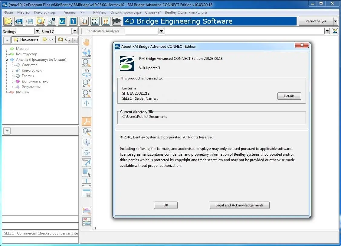This screenshot has height=246, width=341.
Task: Expand the Свойства tree node
Action: tap(12, 65)
